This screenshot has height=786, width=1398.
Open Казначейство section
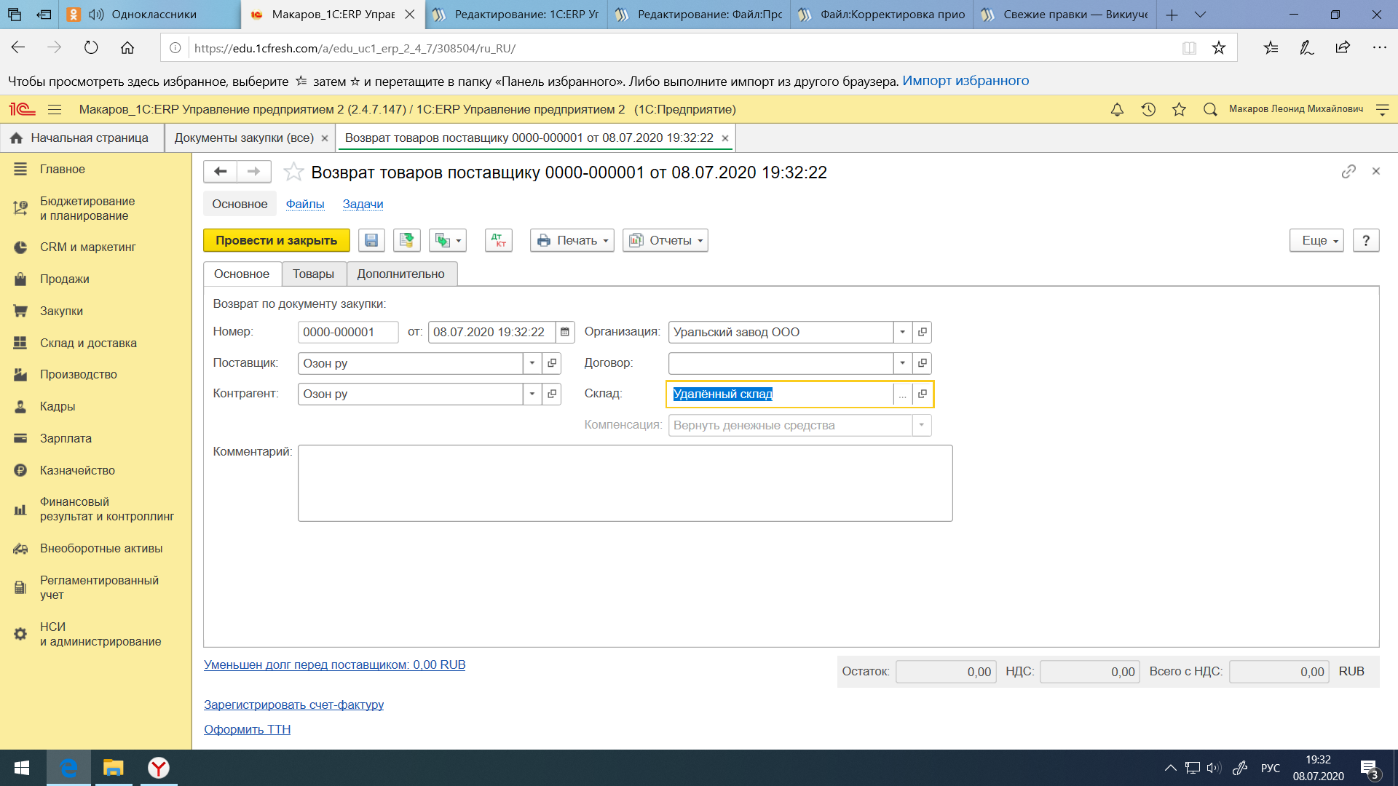tap(77, 470)
